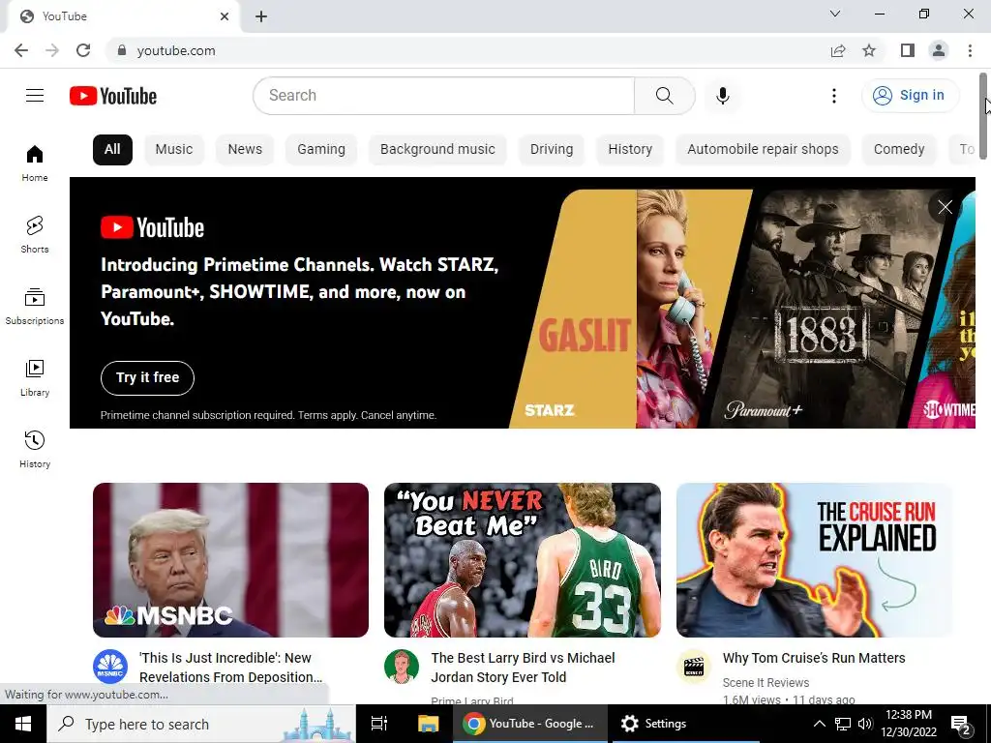Open The Cruise Run Explained thumbnail

814,560
